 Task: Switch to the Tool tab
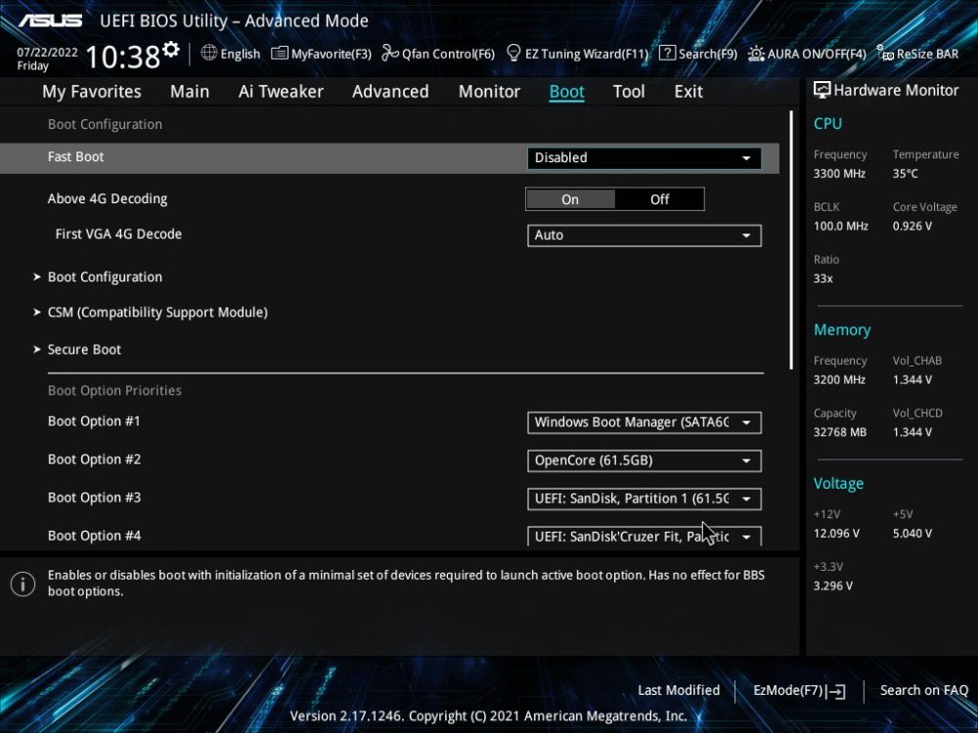(x=629, y=92)
